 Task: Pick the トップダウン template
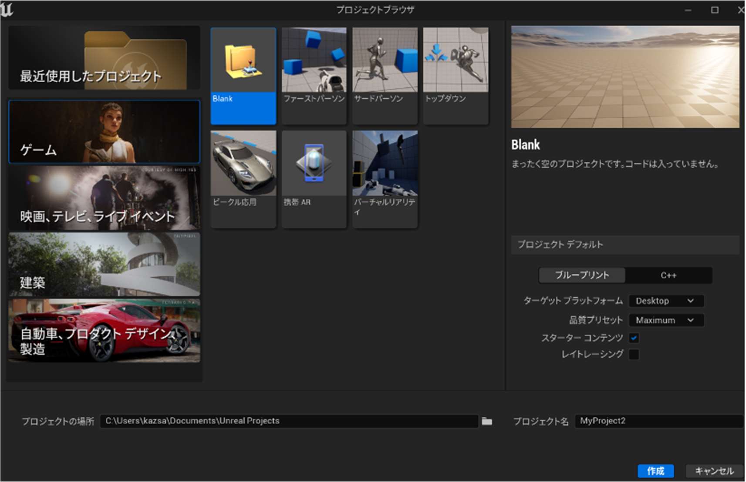456,61
